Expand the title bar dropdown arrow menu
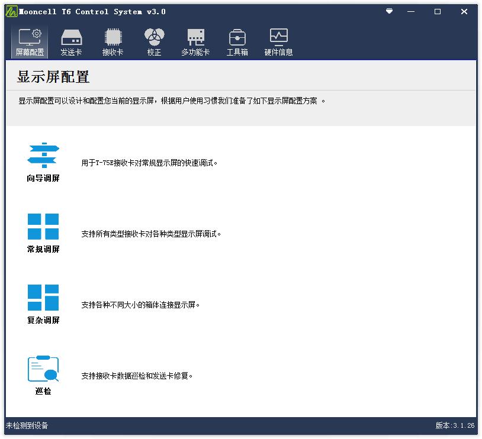The width and height of the screenshot is (482, 439). coord(389,11)
